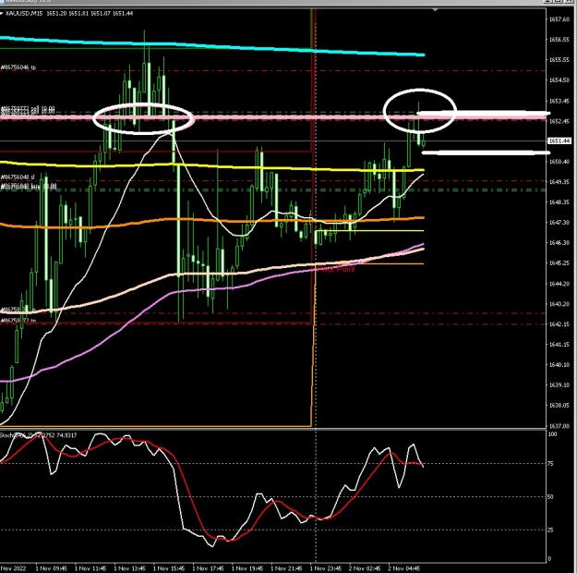
Task: Click the 1647.30 price scale label
Action: pos(559,223)
